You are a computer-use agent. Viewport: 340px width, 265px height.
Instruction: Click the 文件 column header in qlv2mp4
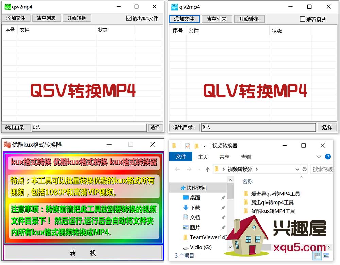pos(228,31)
